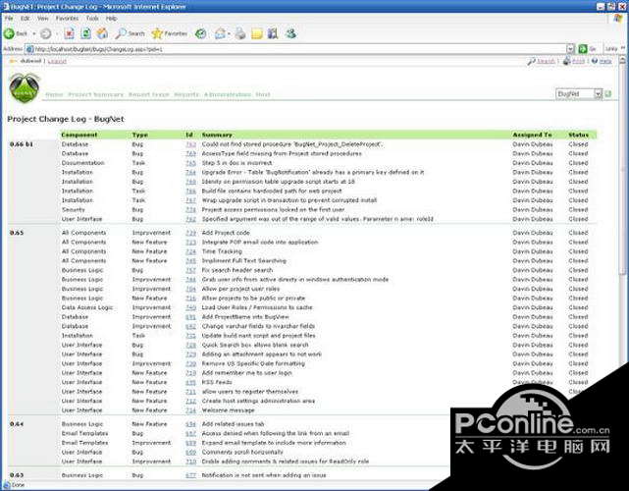
Task: Click the page icon in the address bar
Action: point(29,49)
